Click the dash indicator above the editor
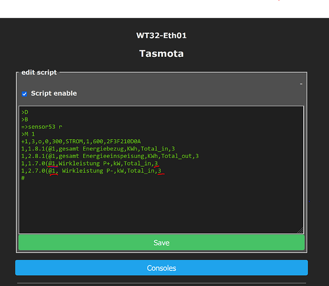Screen dimensions: 329x286 (x=301, y=84)
